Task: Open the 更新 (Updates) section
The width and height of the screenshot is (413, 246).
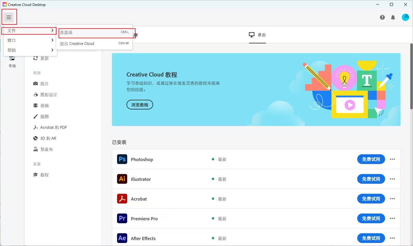Action: [x=44, y=58]
